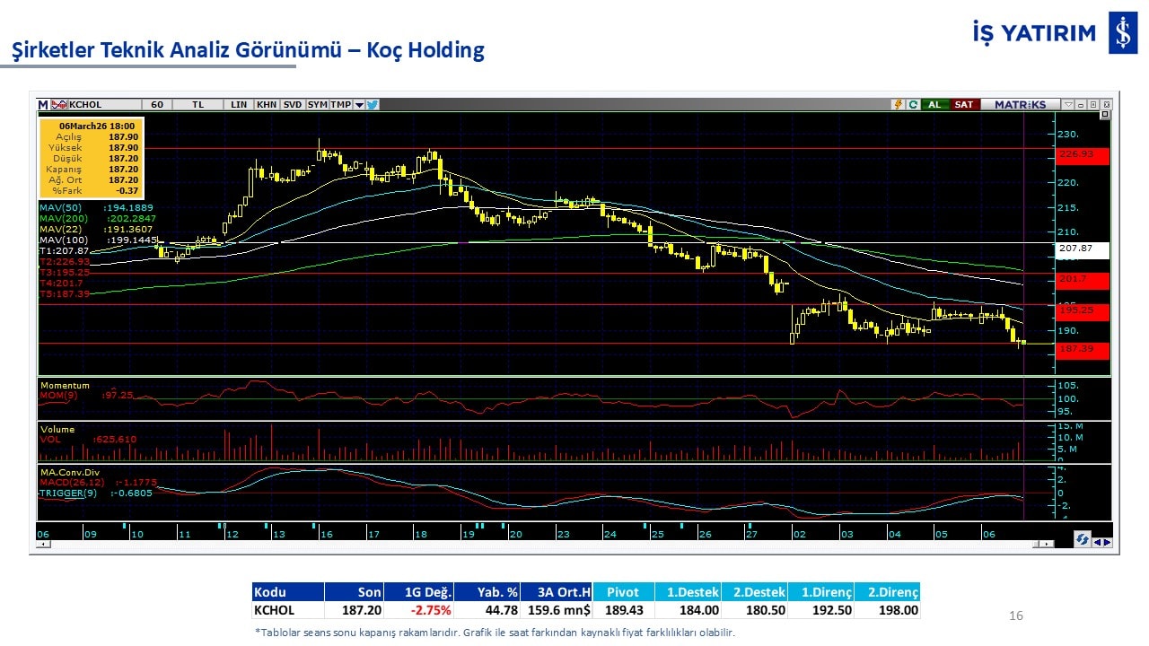Screen dimensions: 1149x646
Task: Click the blue sync arrows icon
Action: (x=1083, y=540)
